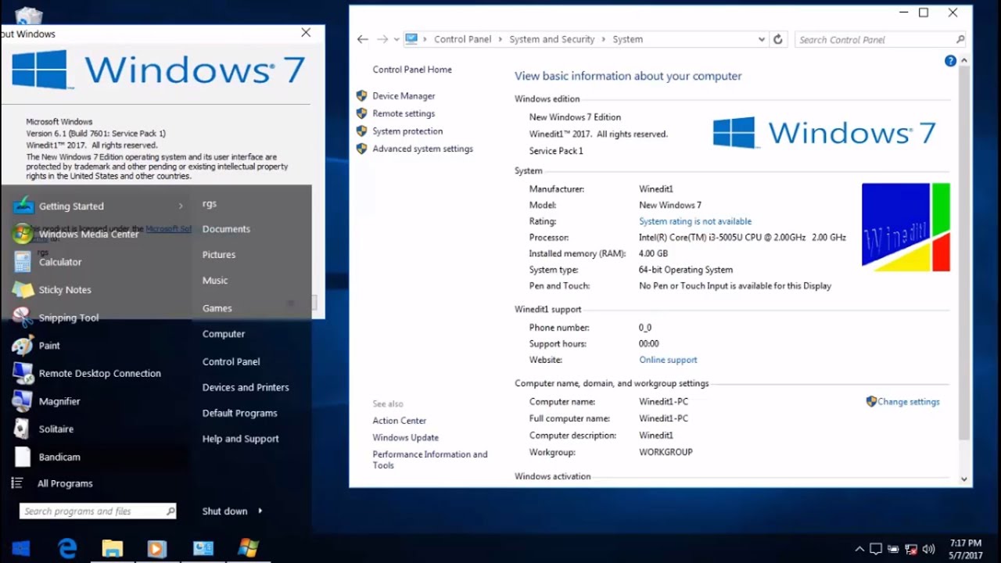Click the System window taskbar icon
This screenshot has height=563, width=1001.
[203, 549]
